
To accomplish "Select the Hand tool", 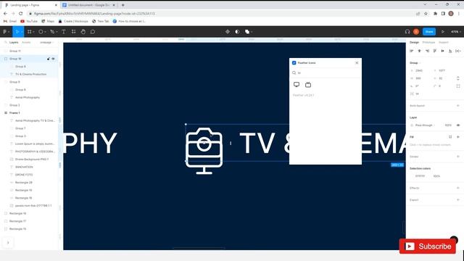I will [x=83, y=32].
